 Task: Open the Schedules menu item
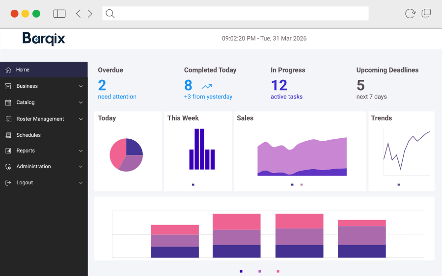click(x=28, y=135)
